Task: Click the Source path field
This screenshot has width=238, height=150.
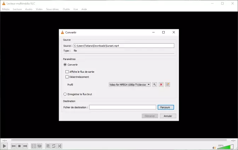Action: (x=124, y=46)
